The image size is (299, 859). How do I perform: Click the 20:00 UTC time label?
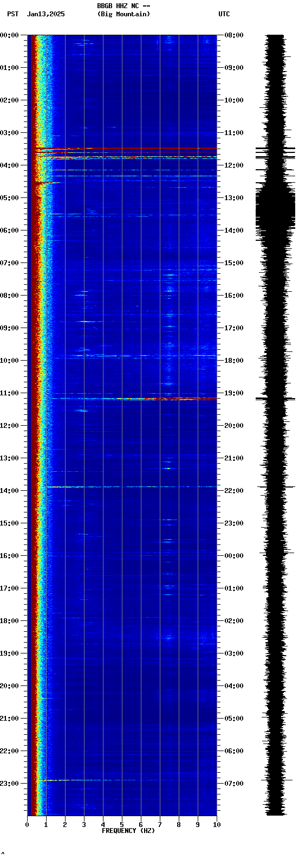coord(233,426)
